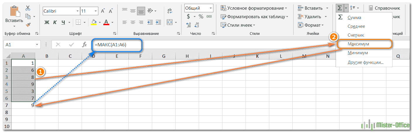Screen dimensions: 413x133
Task: Click the Insert Function fx icon
Action: [84, 45]
